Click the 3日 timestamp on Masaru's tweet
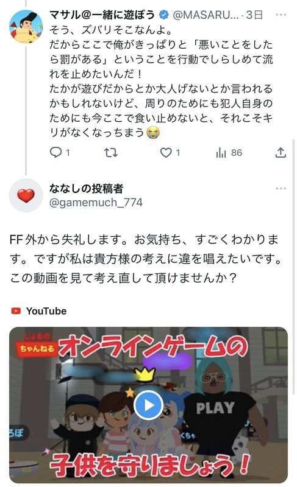297x487 pixels. click(254, 15)
